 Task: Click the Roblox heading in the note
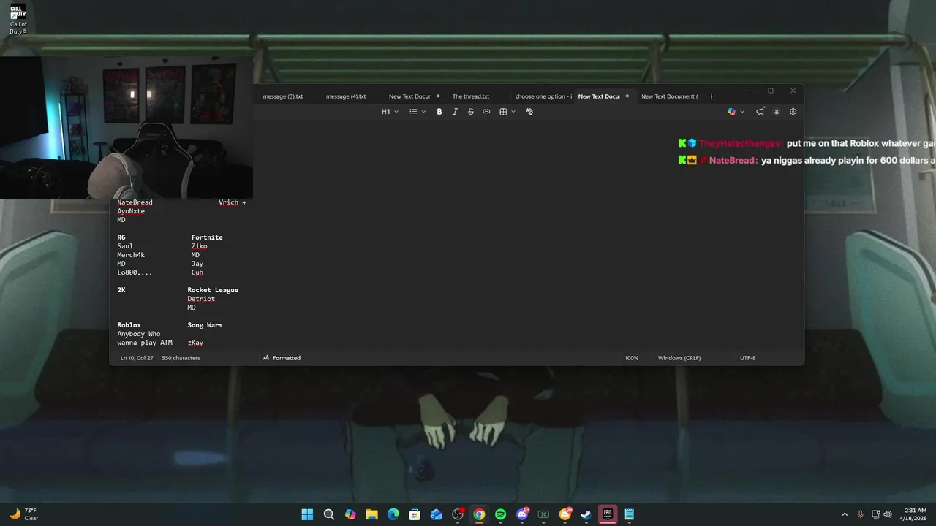tap(129, 325)
